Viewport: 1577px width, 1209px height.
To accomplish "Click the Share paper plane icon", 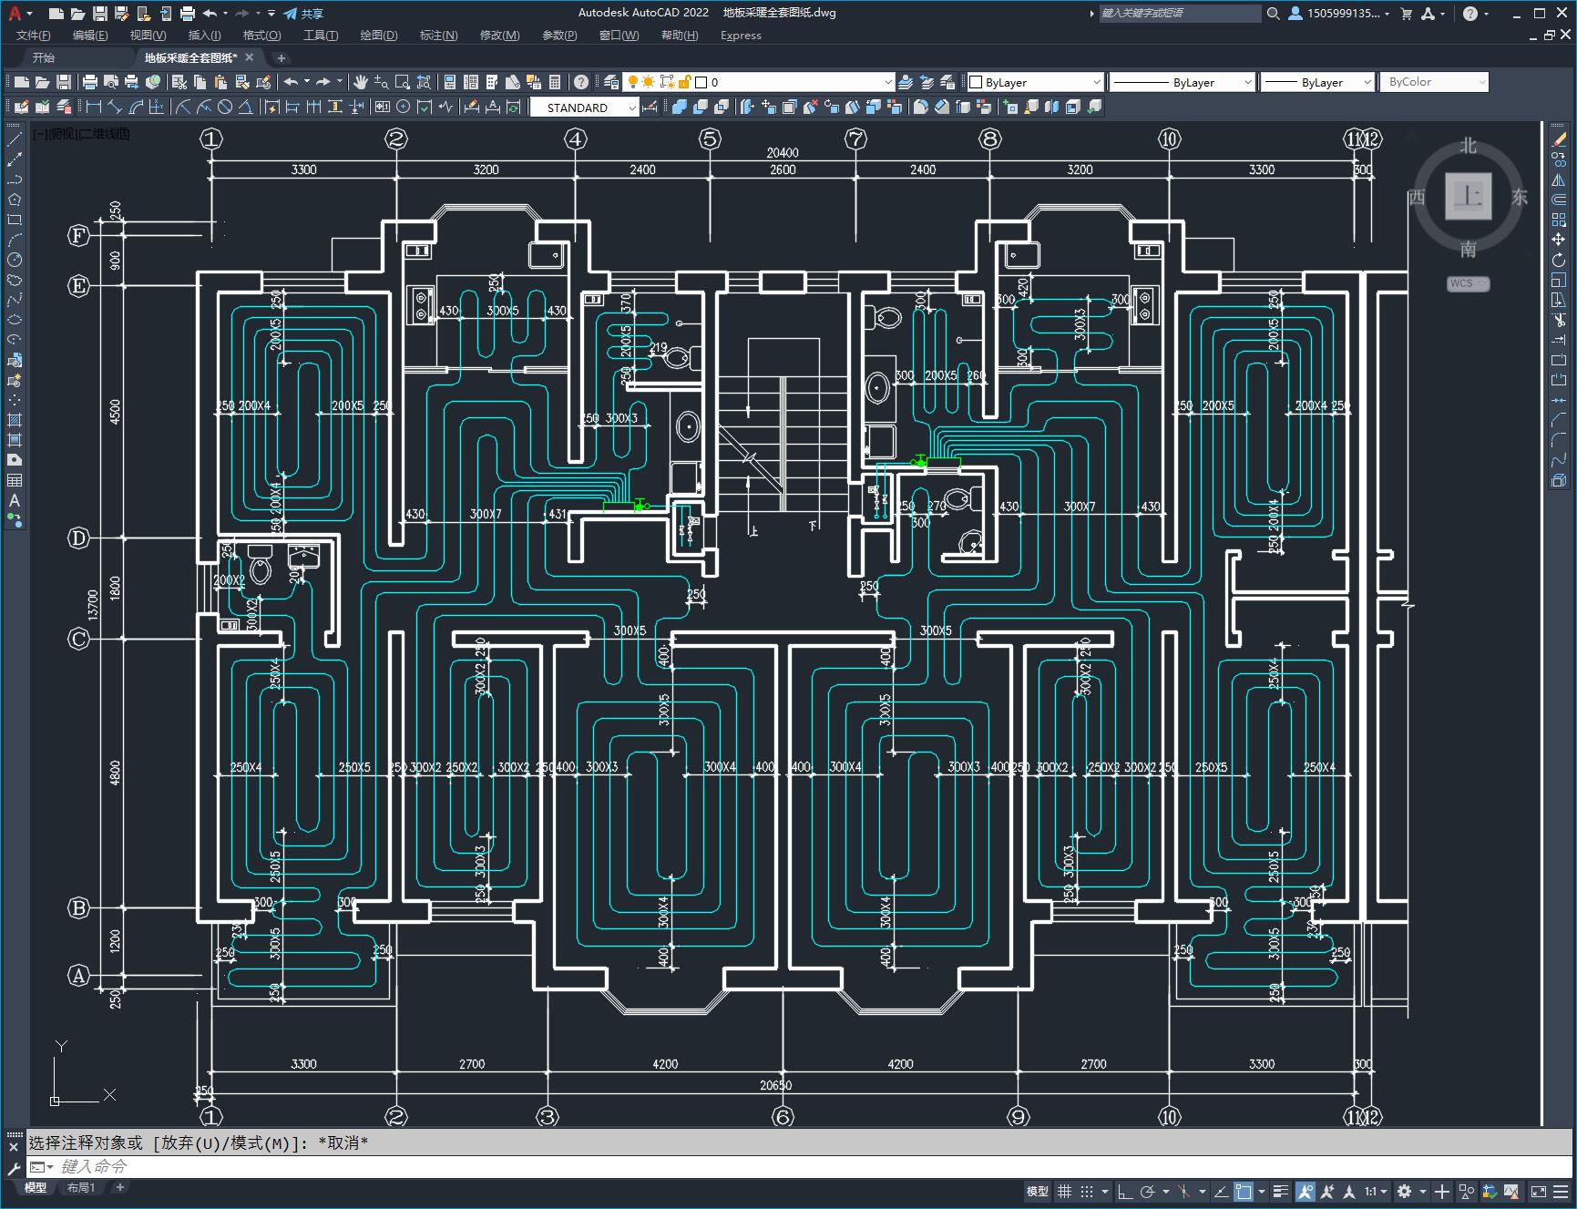I will (x=291, y=14).
